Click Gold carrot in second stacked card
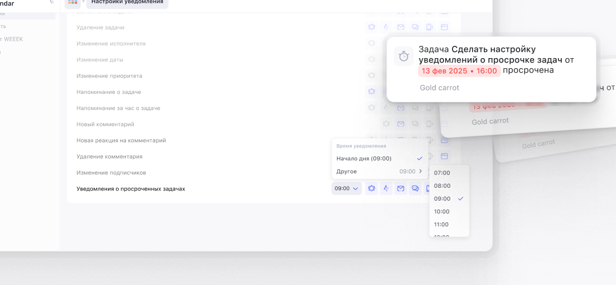This screenshot has width=616, height=285. (491, 121)
